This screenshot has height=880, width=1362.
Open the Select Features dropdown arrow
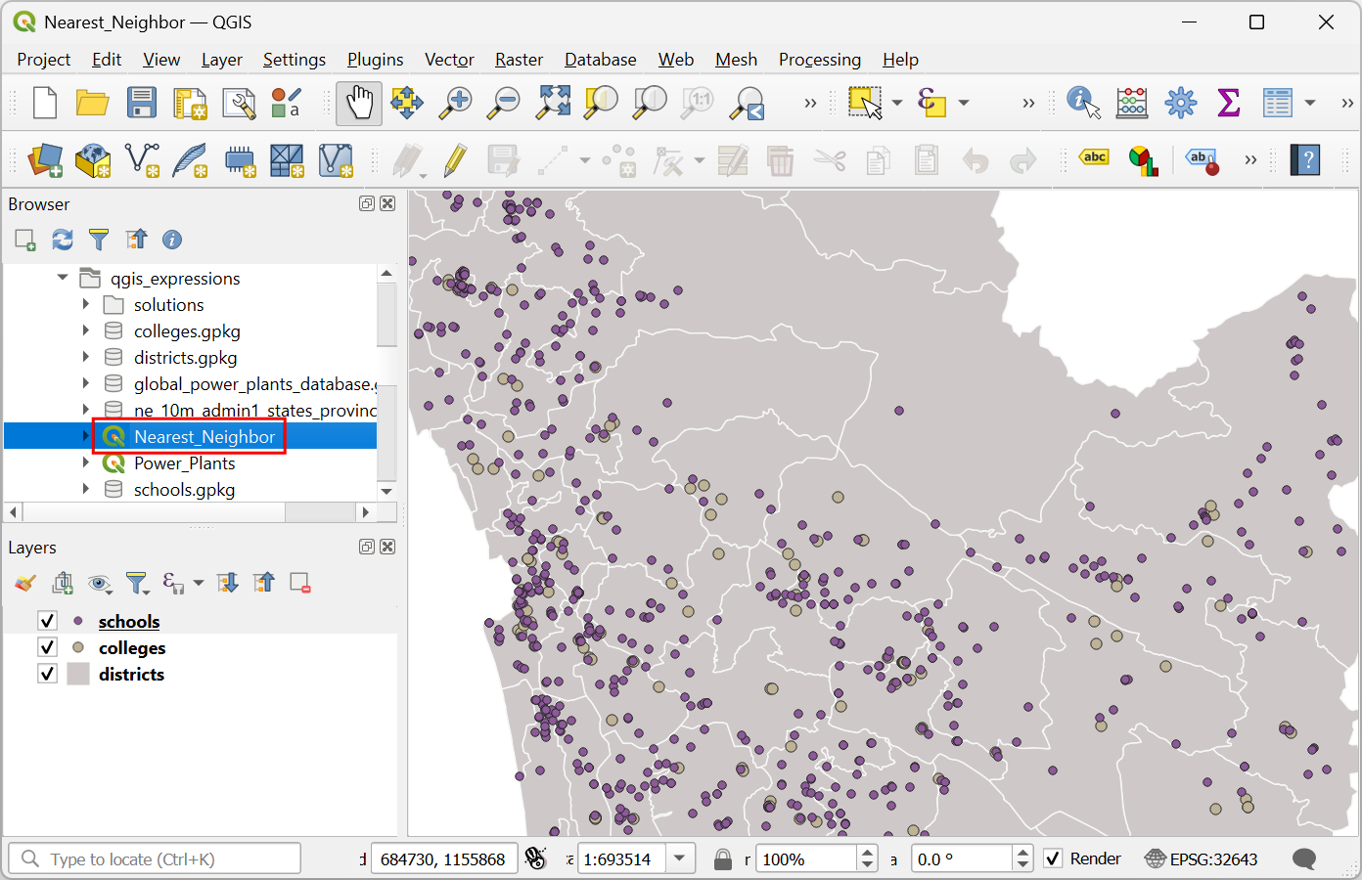[897, 103]
